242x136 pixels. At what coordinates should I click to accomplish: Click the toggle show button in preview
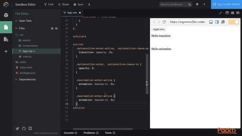click(x=159, y=29)
